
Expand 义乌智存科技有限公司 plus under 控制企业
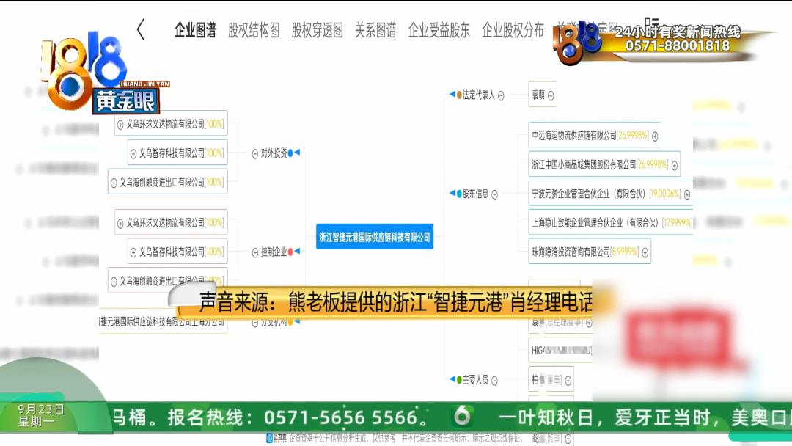point(133,252)
